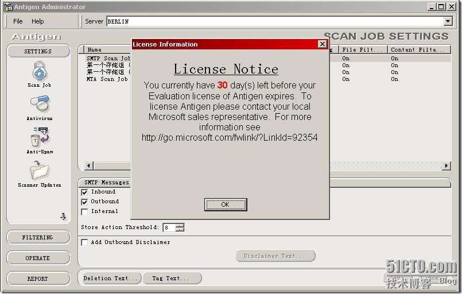Image resolution: width=462 pixels, height=294 pixels.
Task: Click the Disclaimer Text button
Action: [x=275, y=256]
